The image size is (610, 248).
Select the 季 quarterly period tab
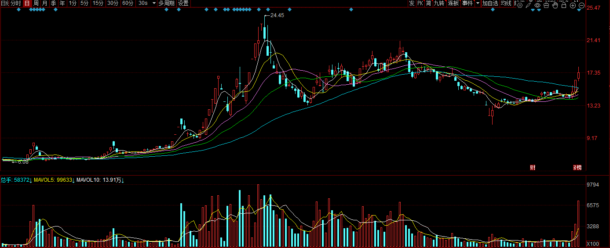click(54, 3)
